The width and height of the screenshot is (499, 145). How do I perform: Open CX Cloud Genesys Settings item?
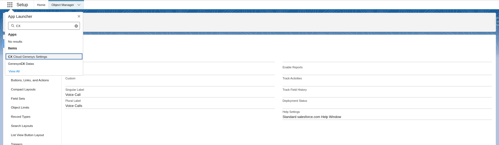28,57
